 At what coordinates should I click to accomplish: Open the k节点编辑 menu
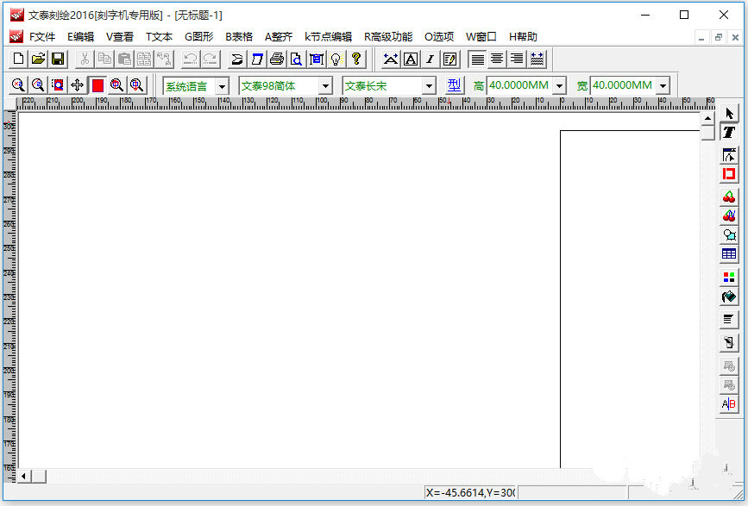pyautogui.click(x=328, y=37)
